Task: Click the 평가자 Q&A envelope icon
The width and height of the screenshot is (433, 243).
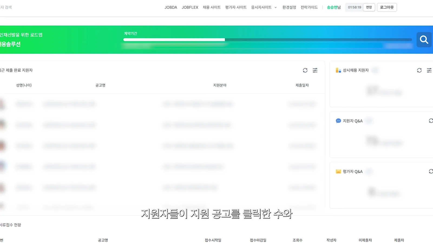Action: 338,171
